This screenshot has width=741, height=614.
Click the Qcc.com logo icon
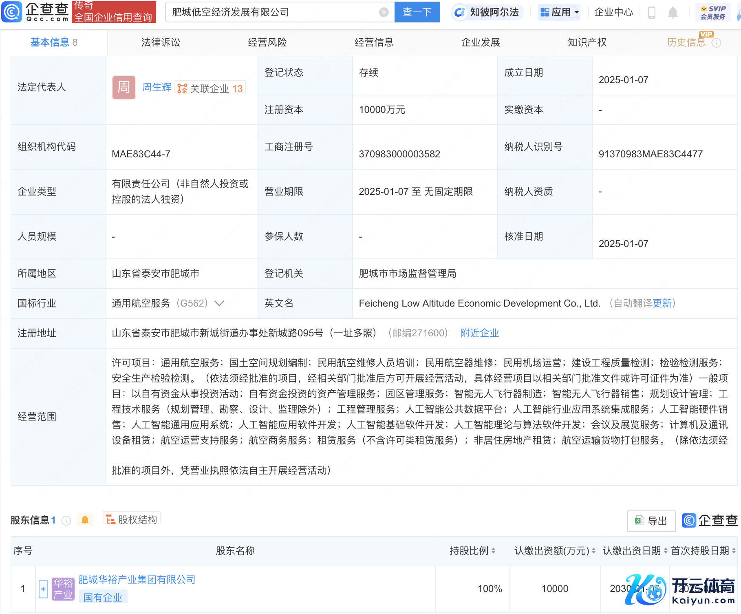tap(12, 12)
